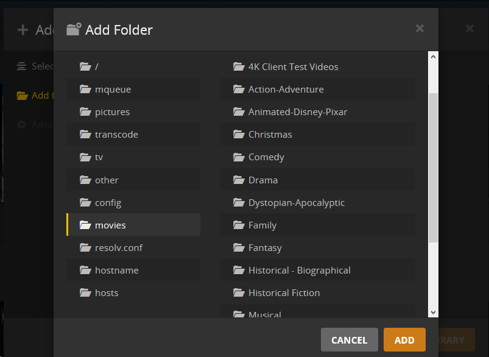Select the Dystopian-Apocalyptic folder
This screenshot has height=357, width=489.
317,202
